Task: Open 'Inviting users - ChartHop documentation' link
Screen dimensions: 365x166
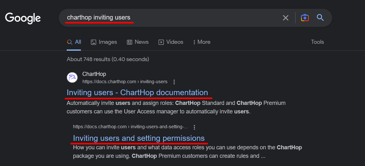Action: (x=137, y=93)
